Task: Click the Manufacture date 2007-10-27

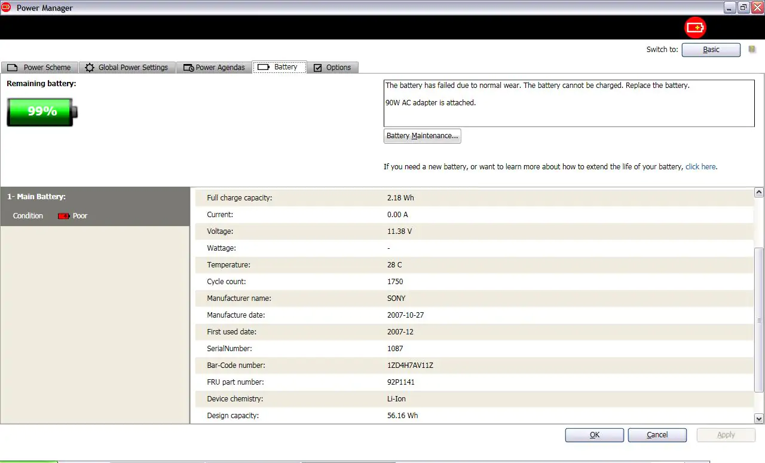Action: (406, 315)
